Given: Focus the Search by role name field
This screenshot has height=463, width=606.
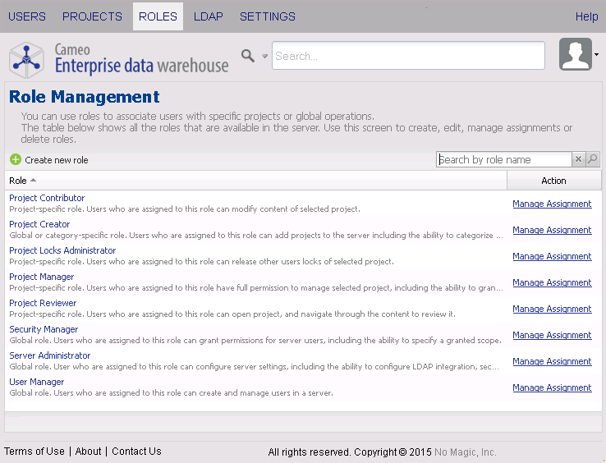Looking at the screenshot, I should coord(503,159).
